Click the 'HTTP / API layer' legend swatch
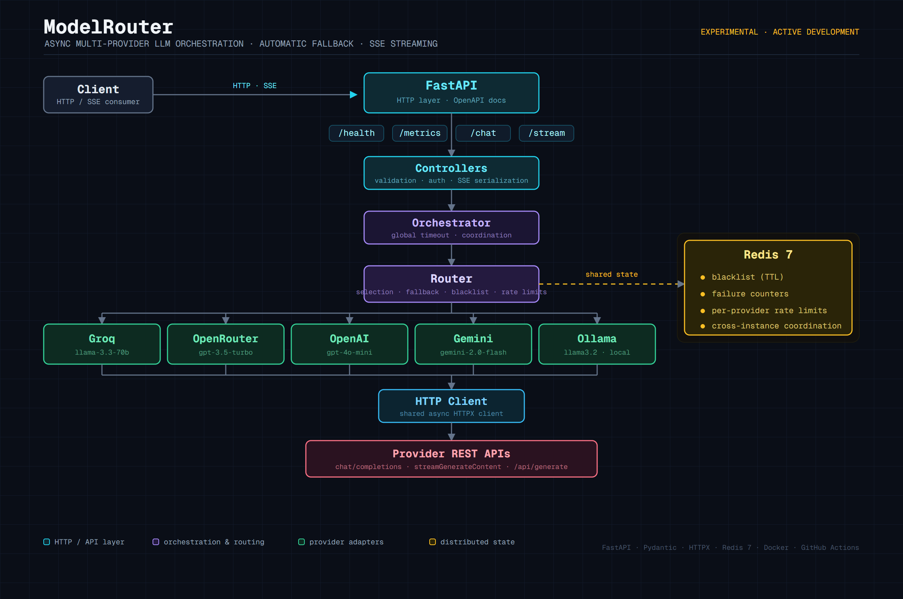 tap(47, 542)
